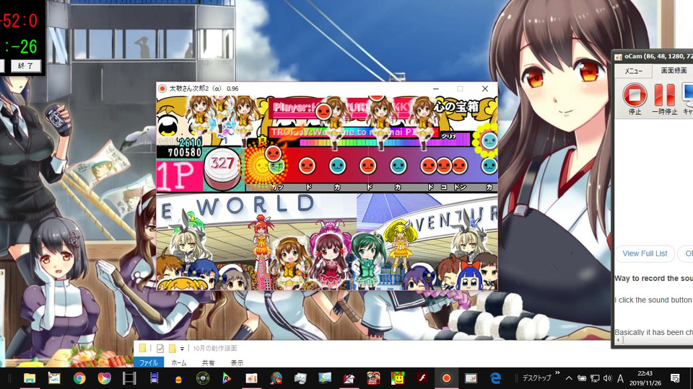Select the active red record taskbar icon
Screen dimensions: 693x389
[x=446, y=378]
